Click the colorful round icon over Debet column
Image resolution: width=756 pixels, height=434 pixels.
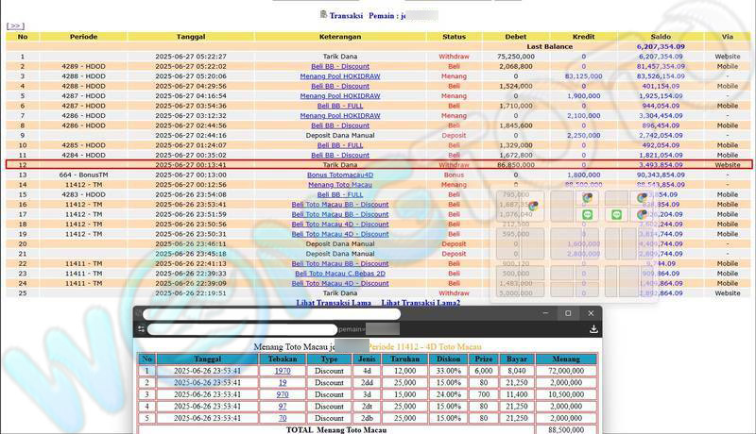pos(533,205)
